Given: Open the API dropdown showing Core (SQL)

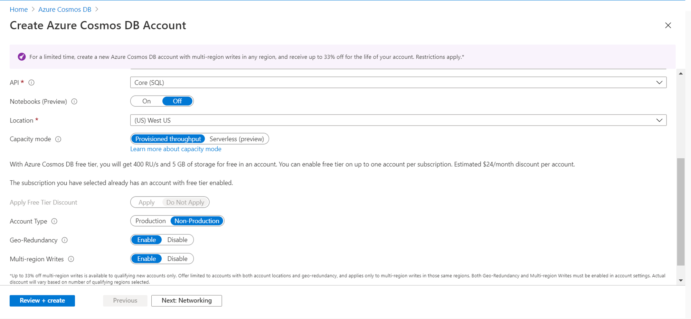Looking at the screenshot, I should 398,82.
